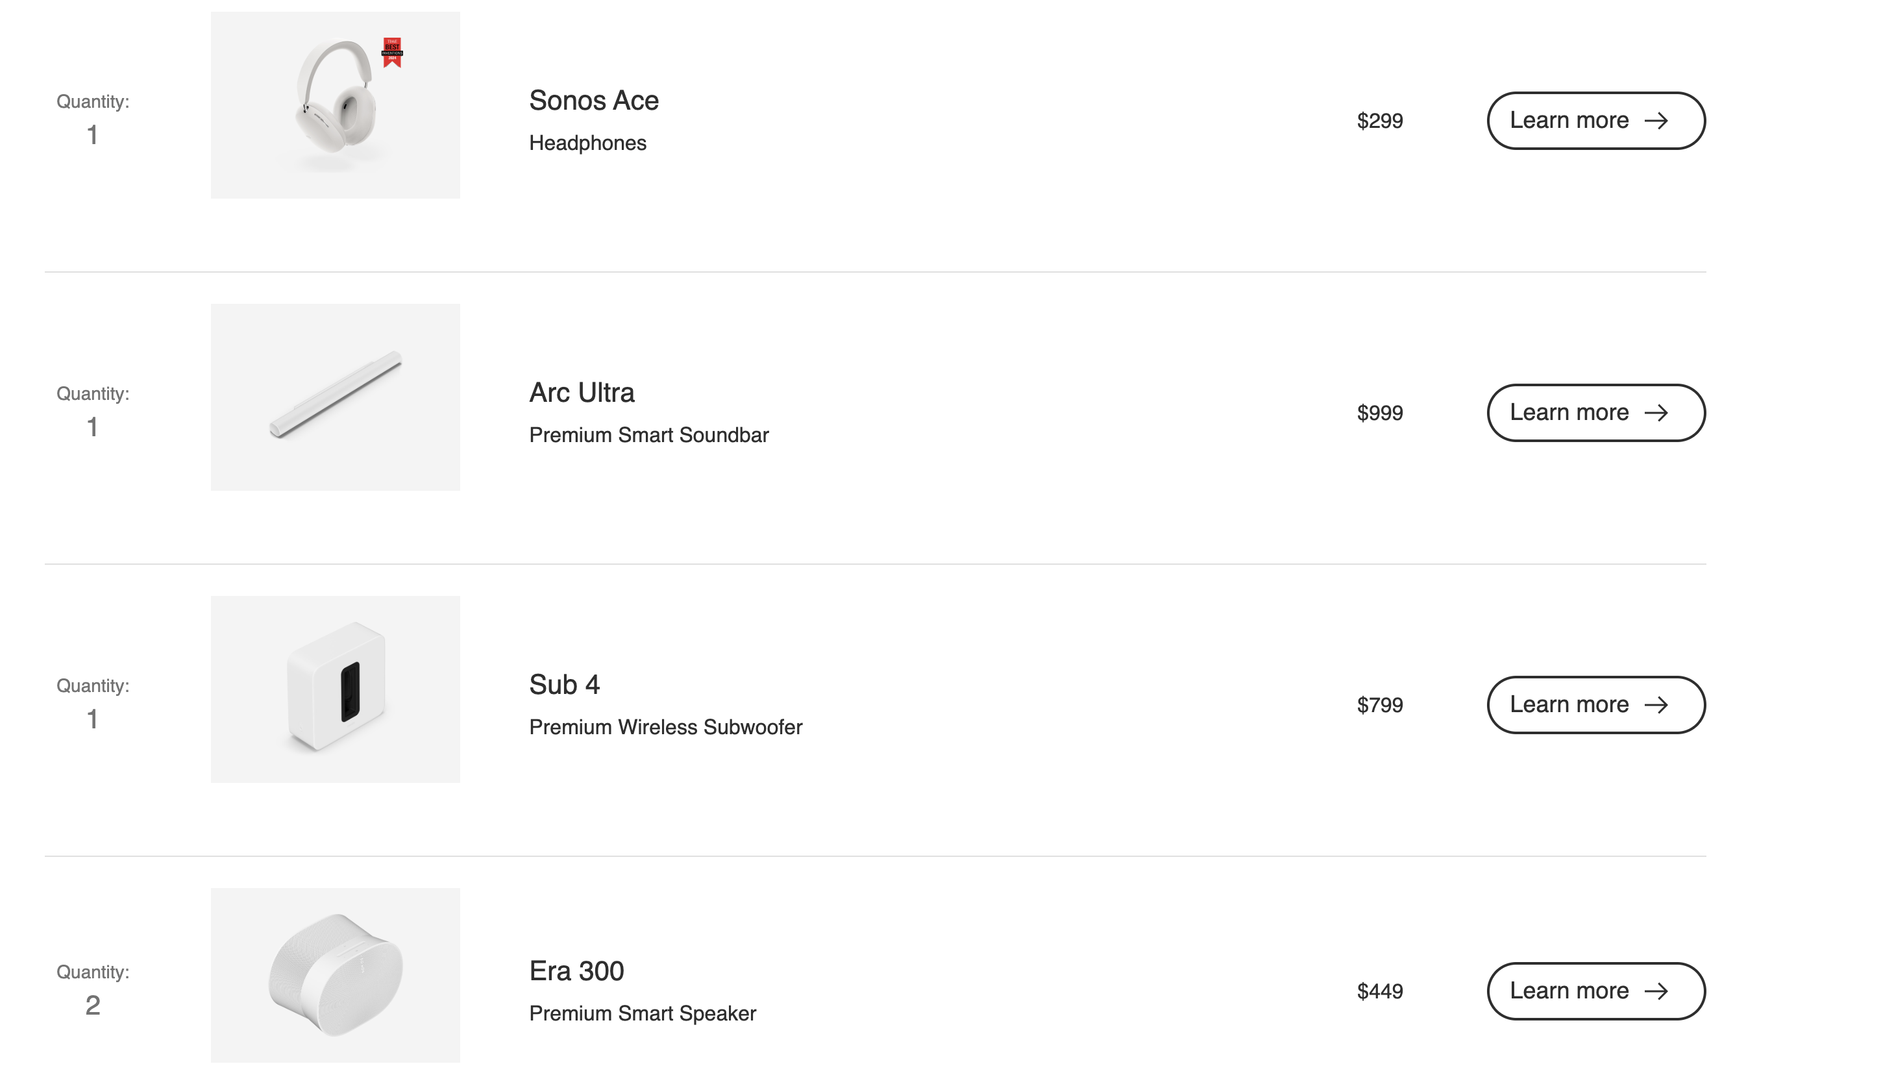Learn more about Era 300
This screenshot has height=1088, width=1881.
pos(1596,991)
